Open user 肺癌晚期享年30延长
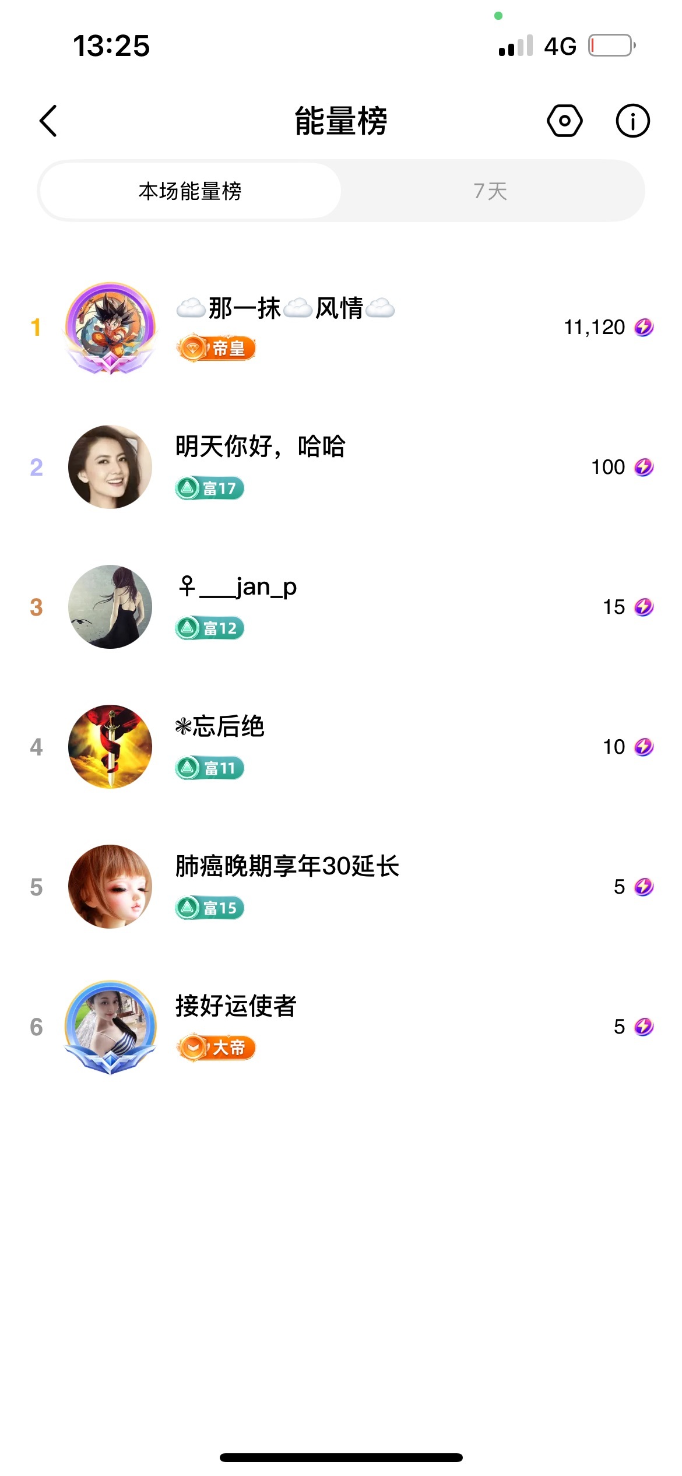Image resolution: width=682 pixels, height=1476 pixels. (x=287, y=866)
